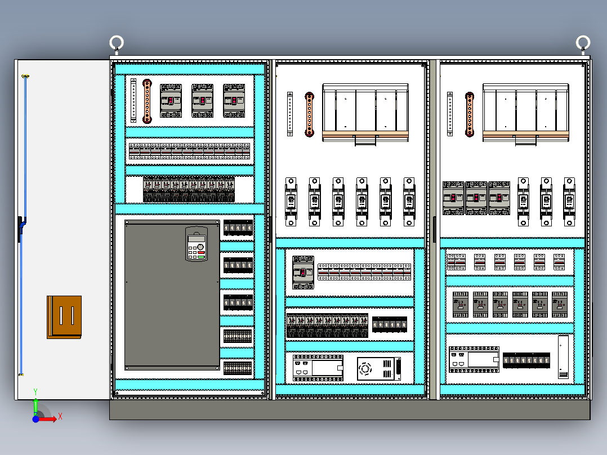Click the red X axis arrow of the triad
Image resolution: width=607 pixels, height=455 pixels.
(x=48, y=419)
